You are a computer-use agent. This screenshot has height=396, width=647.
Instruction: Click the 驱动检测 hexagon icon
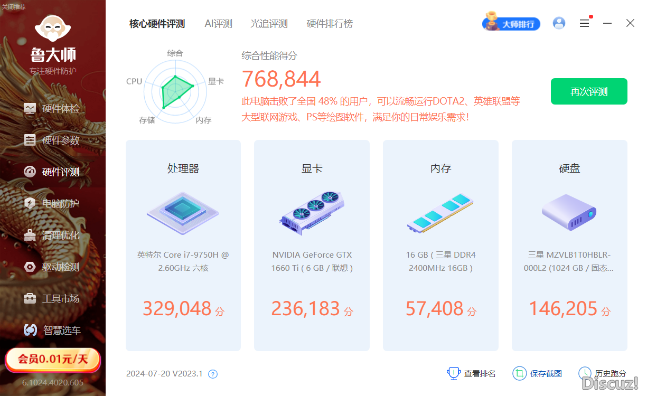pyautogui.click(x=30, y=267)
